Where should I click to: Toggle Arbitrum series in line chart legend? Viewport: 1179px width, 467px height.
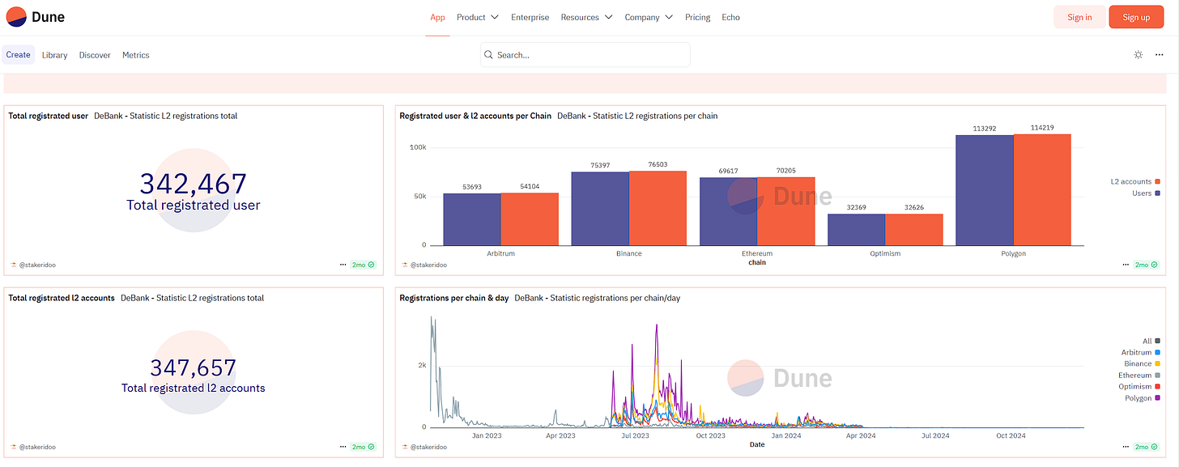click(1141, 352)
